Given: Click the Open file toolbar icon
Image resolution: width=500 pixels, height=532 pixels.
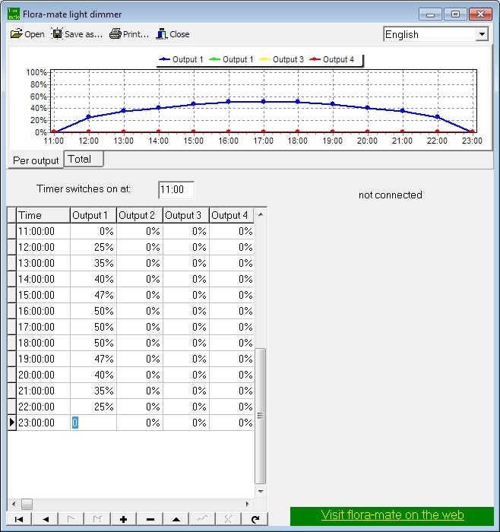Looking at the screenshot, I should [x=17, y=34].
